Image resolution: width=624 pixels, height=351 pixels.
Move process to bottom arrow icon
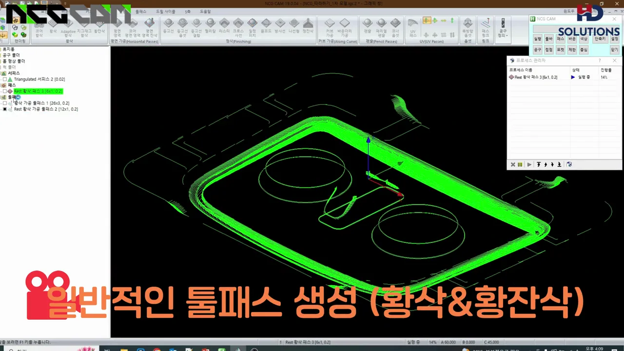[559, 164]
